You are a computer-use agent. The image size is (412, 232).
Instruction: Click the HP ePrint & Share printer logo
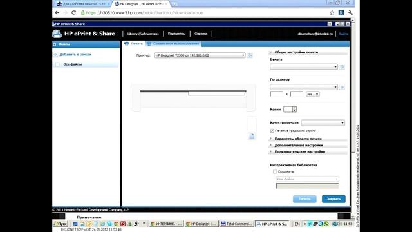click(x=57, y=34)
